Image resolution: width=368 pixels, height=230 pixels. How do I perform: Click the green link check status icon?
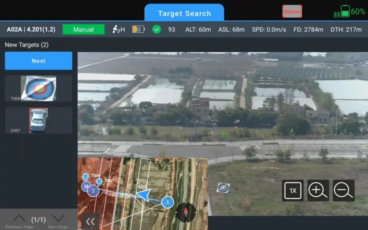point(156,29)
